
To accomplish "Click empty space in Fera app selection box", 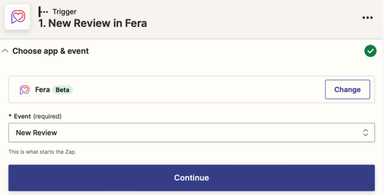I will click(196, 89).
